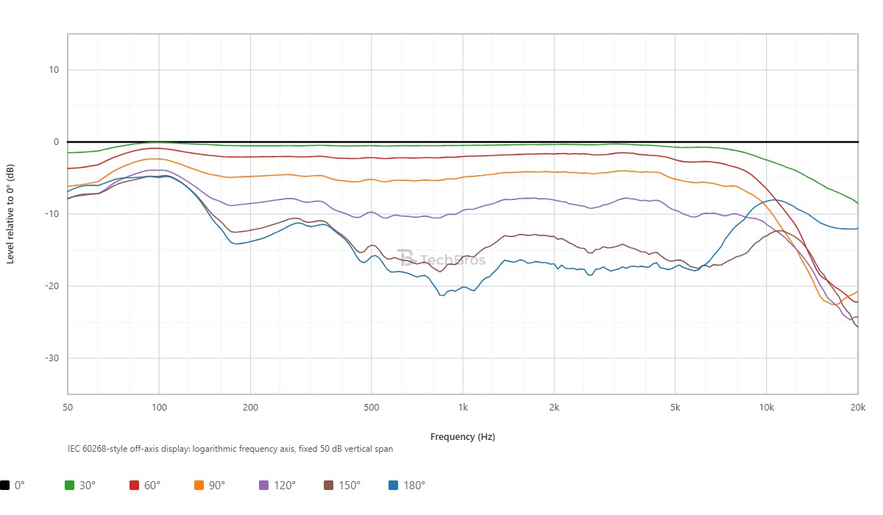Image resolution: width=883 pixels, height=515 pixels.
Task: Click the '500' frequency axis label
Action: point(371,407)
